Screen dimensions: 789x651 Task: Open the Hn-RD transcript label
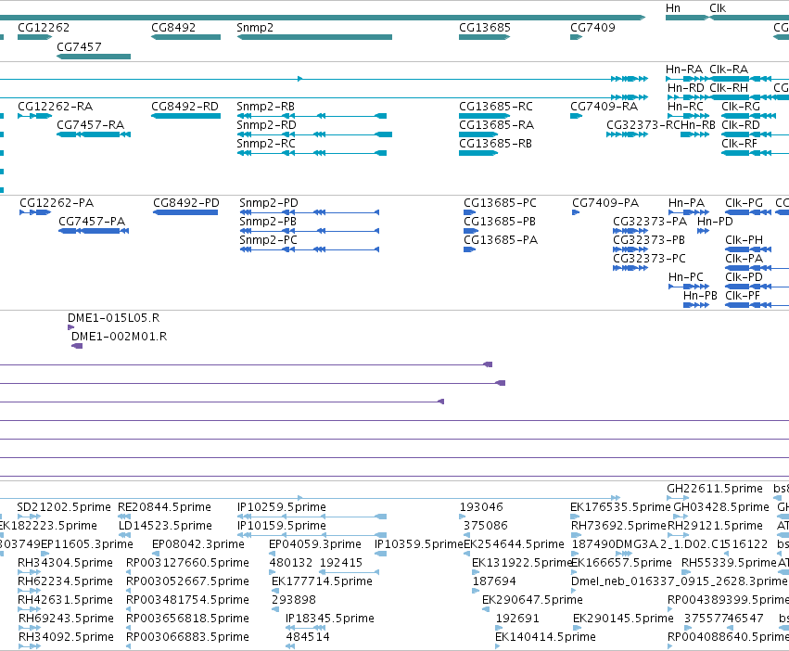[x=685, y=88]
